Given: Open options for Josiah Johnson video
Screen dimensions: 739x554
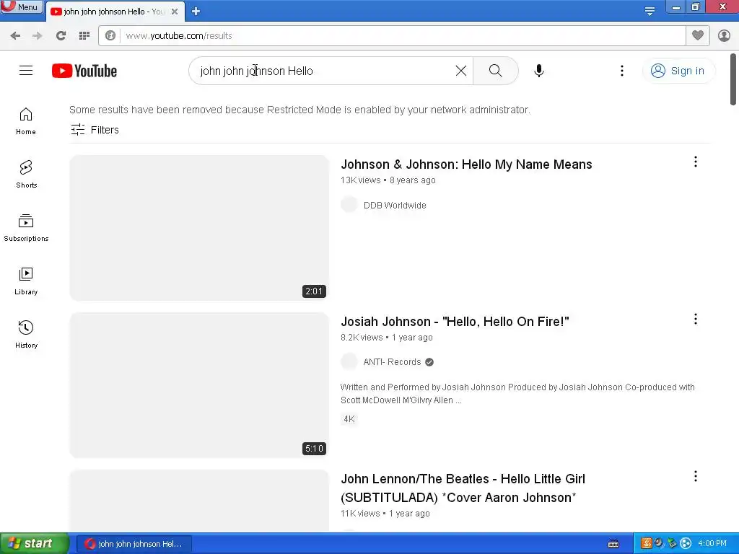Looking at the screenshot, I should point(695,319).
